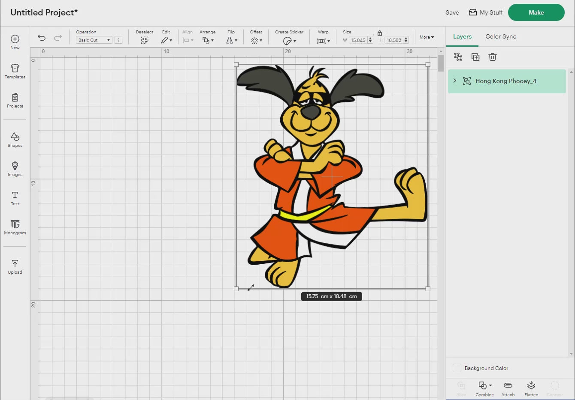575x400 pixels.
Task: Click the bottom-right selection handle
Action: [428, 289]
